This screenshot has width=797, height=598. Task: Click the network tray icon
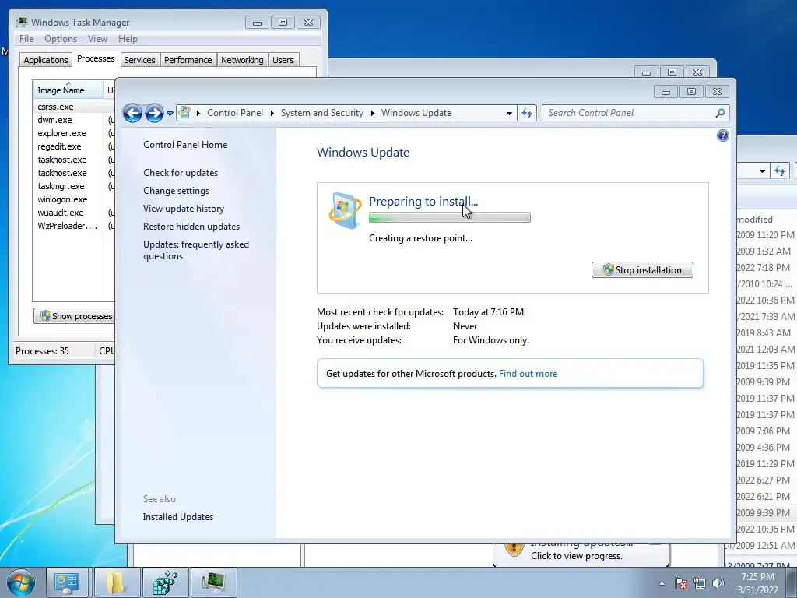point(700,583)
